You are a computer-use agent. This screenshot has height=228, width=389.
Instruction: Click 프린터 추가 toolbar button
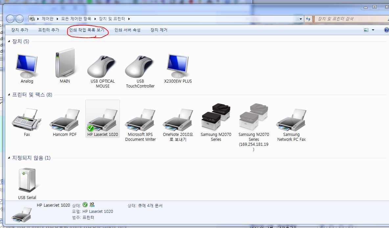click(x=49, y=30)
